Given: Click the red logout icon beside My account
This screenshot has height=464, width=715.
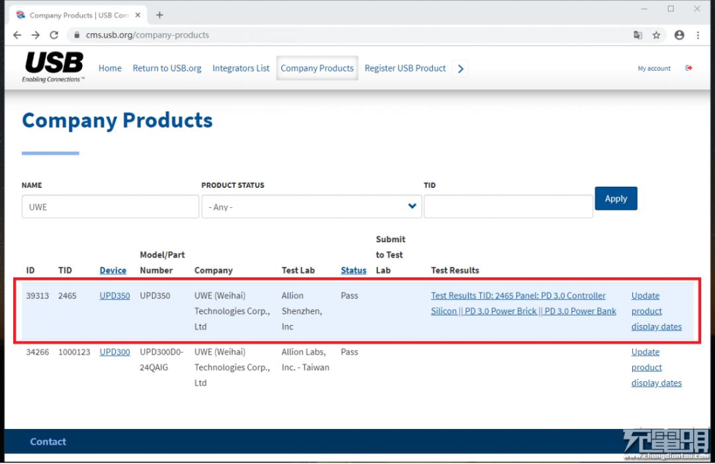Looking at the screenshot, I should 689,68.
